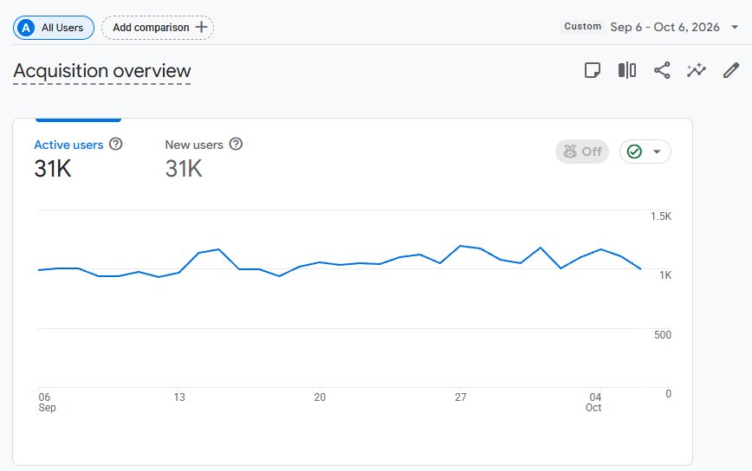Click the edit comparisons columns icon
Image resolution: width=752 pixels, height=471 pixels.
(x=627, y=70)
